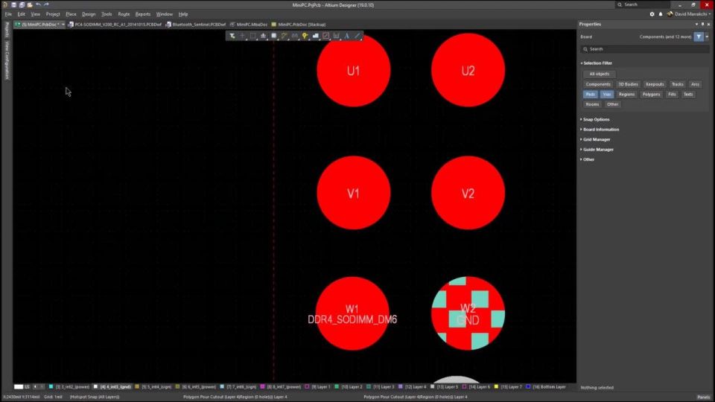Click the Move objects crosshair tool

pos(243,36)
